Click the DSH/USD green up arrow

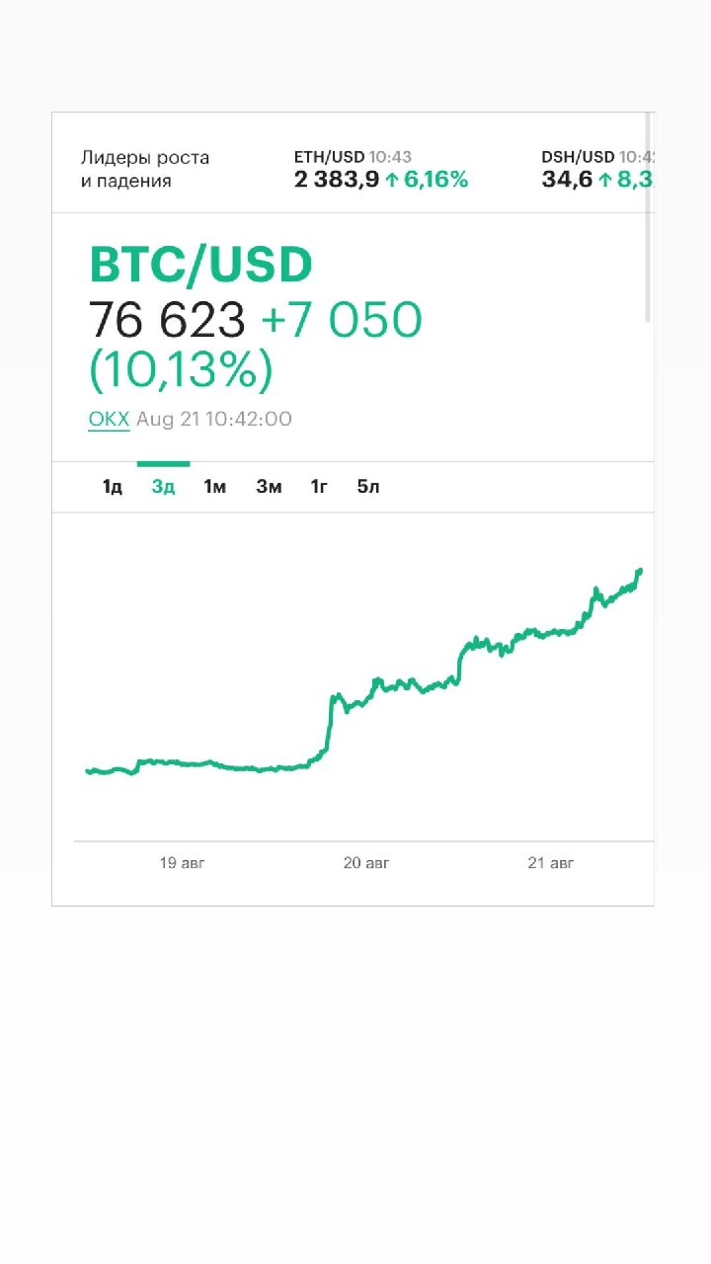coord(605,180)
